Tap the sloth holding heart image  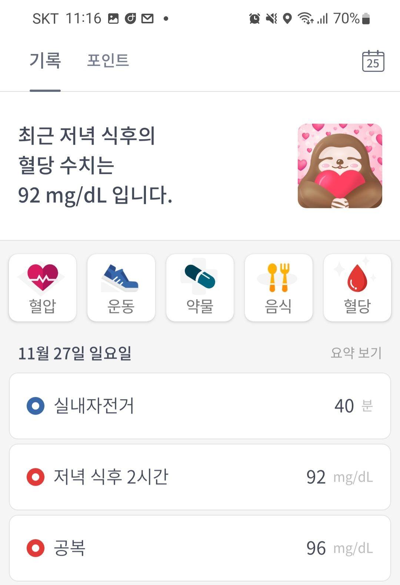[x=340, y=166]
